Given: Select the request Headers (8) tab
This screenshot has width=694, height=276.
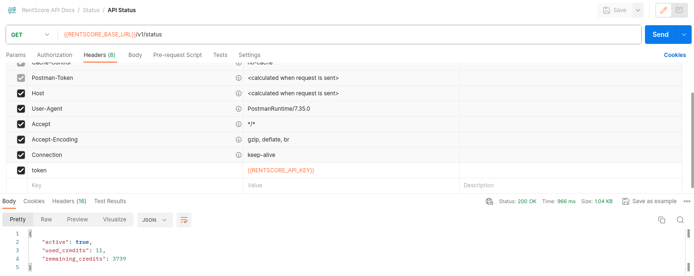Looking at the screenshot, I should 99,55.
